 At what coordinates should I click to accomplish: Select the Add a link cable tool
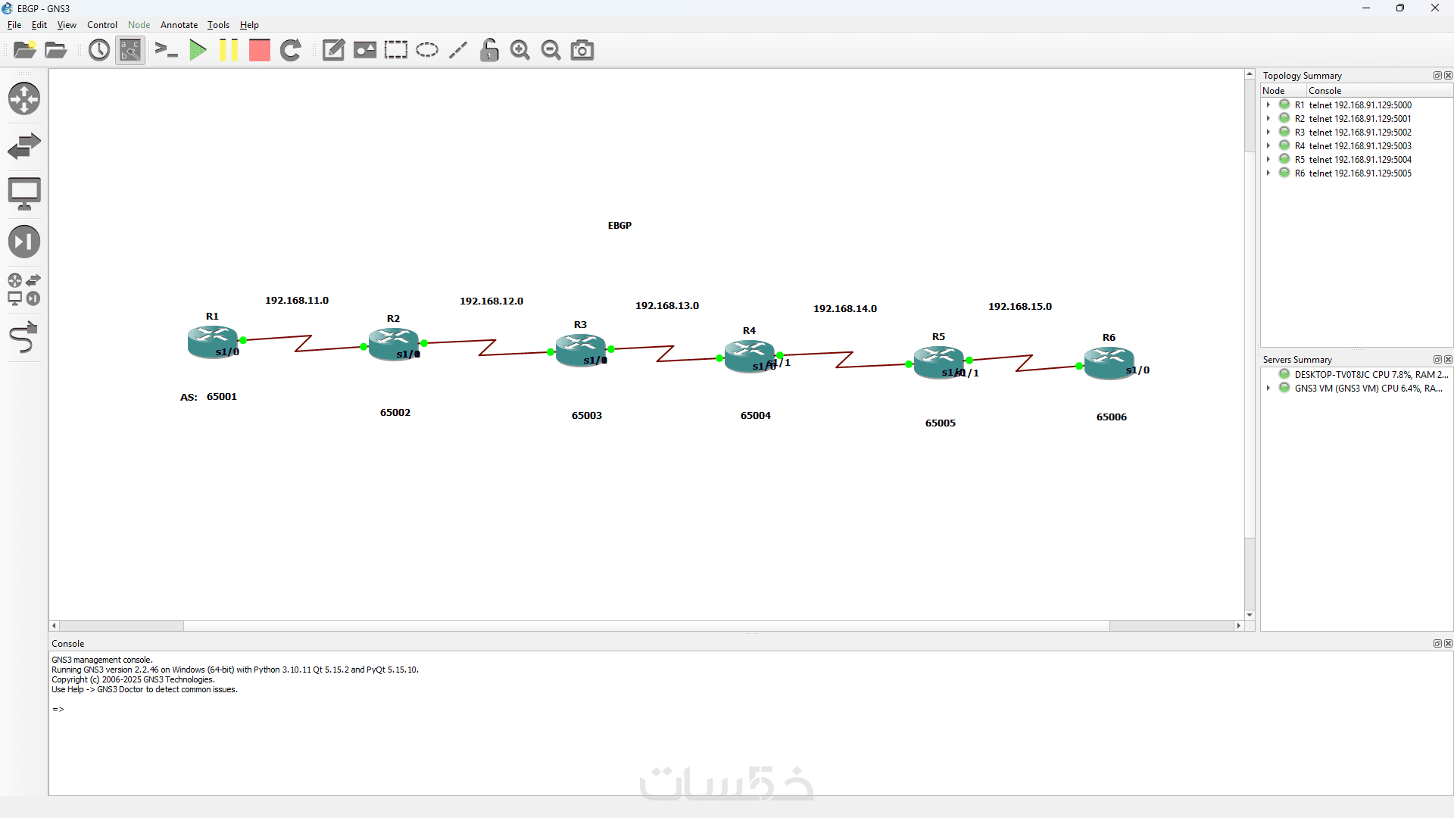coord(24,338)
